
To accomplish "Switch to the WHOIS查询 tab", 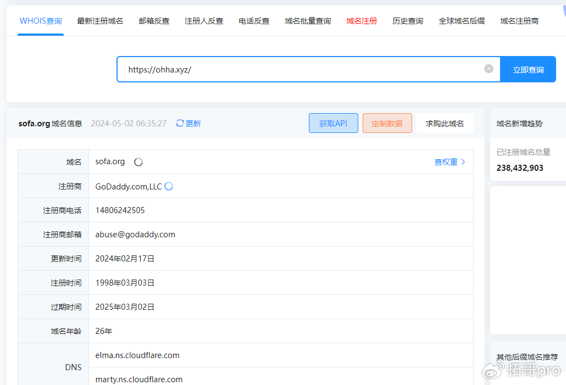I will (x=41, y=21).
